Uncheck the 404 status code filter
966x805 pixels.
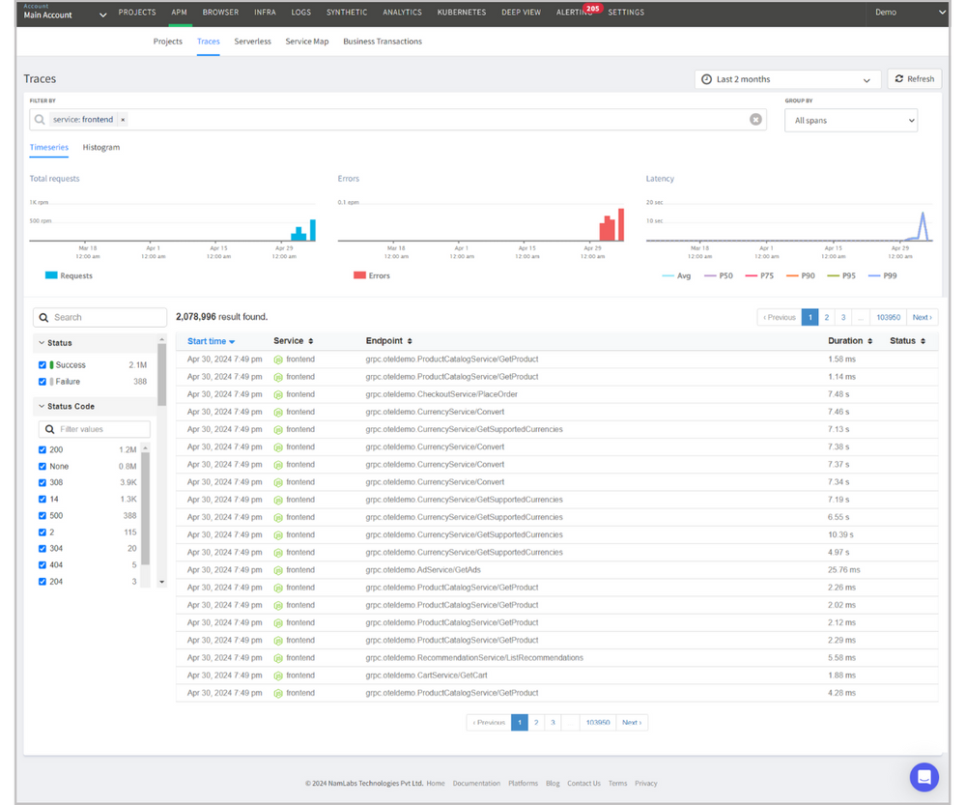[41, 564]
